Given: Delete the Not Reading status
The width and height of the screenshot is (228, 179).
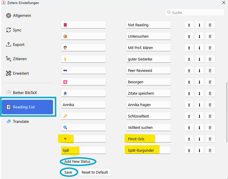Looking at the screenshot, I should click(210, 25).
